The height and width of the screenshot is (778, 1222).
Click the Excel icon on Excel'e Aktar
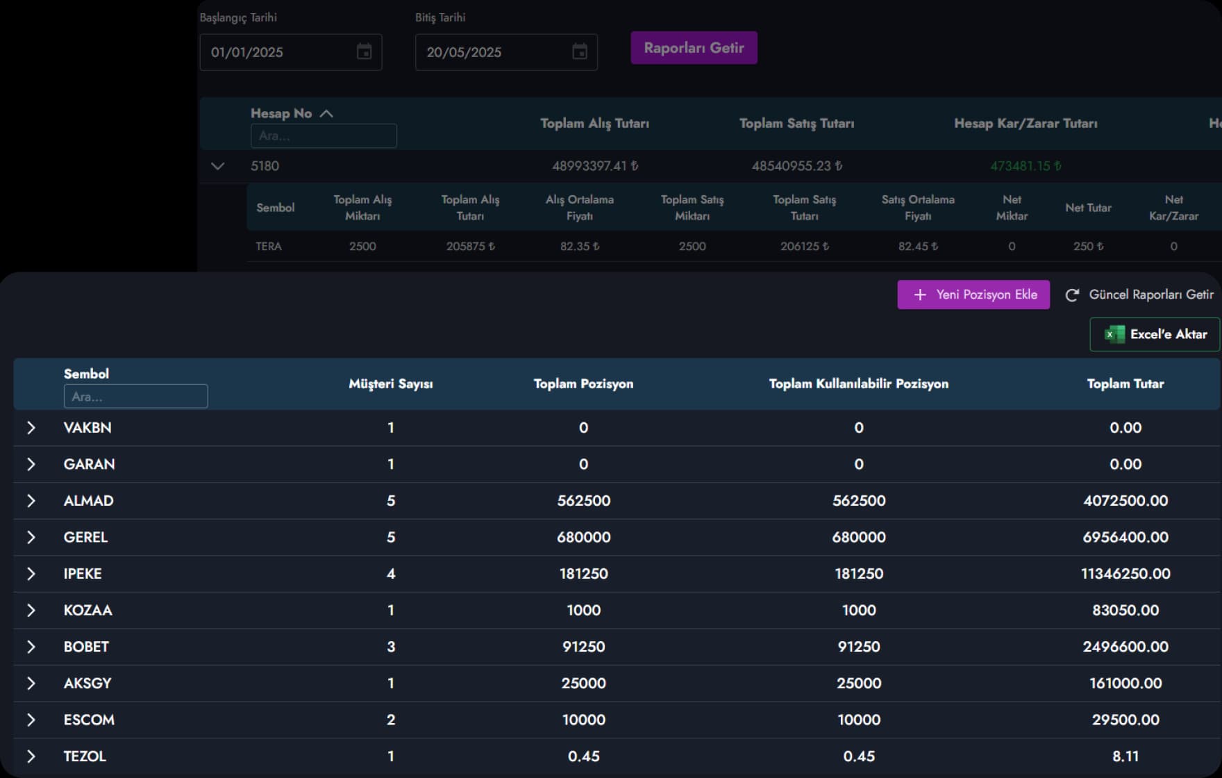click(1114, 335)
